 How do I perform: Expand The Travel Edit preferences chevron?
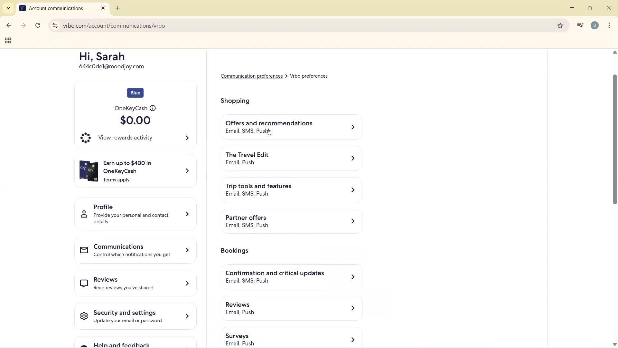pos(353,159)
